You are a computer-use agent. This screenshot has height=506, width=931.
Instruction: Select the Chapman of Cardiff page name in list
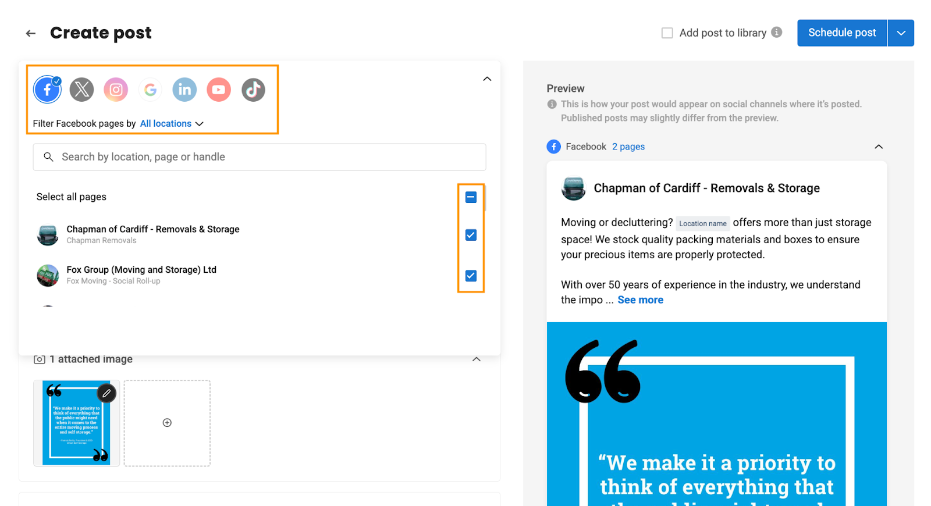(153, 229)
